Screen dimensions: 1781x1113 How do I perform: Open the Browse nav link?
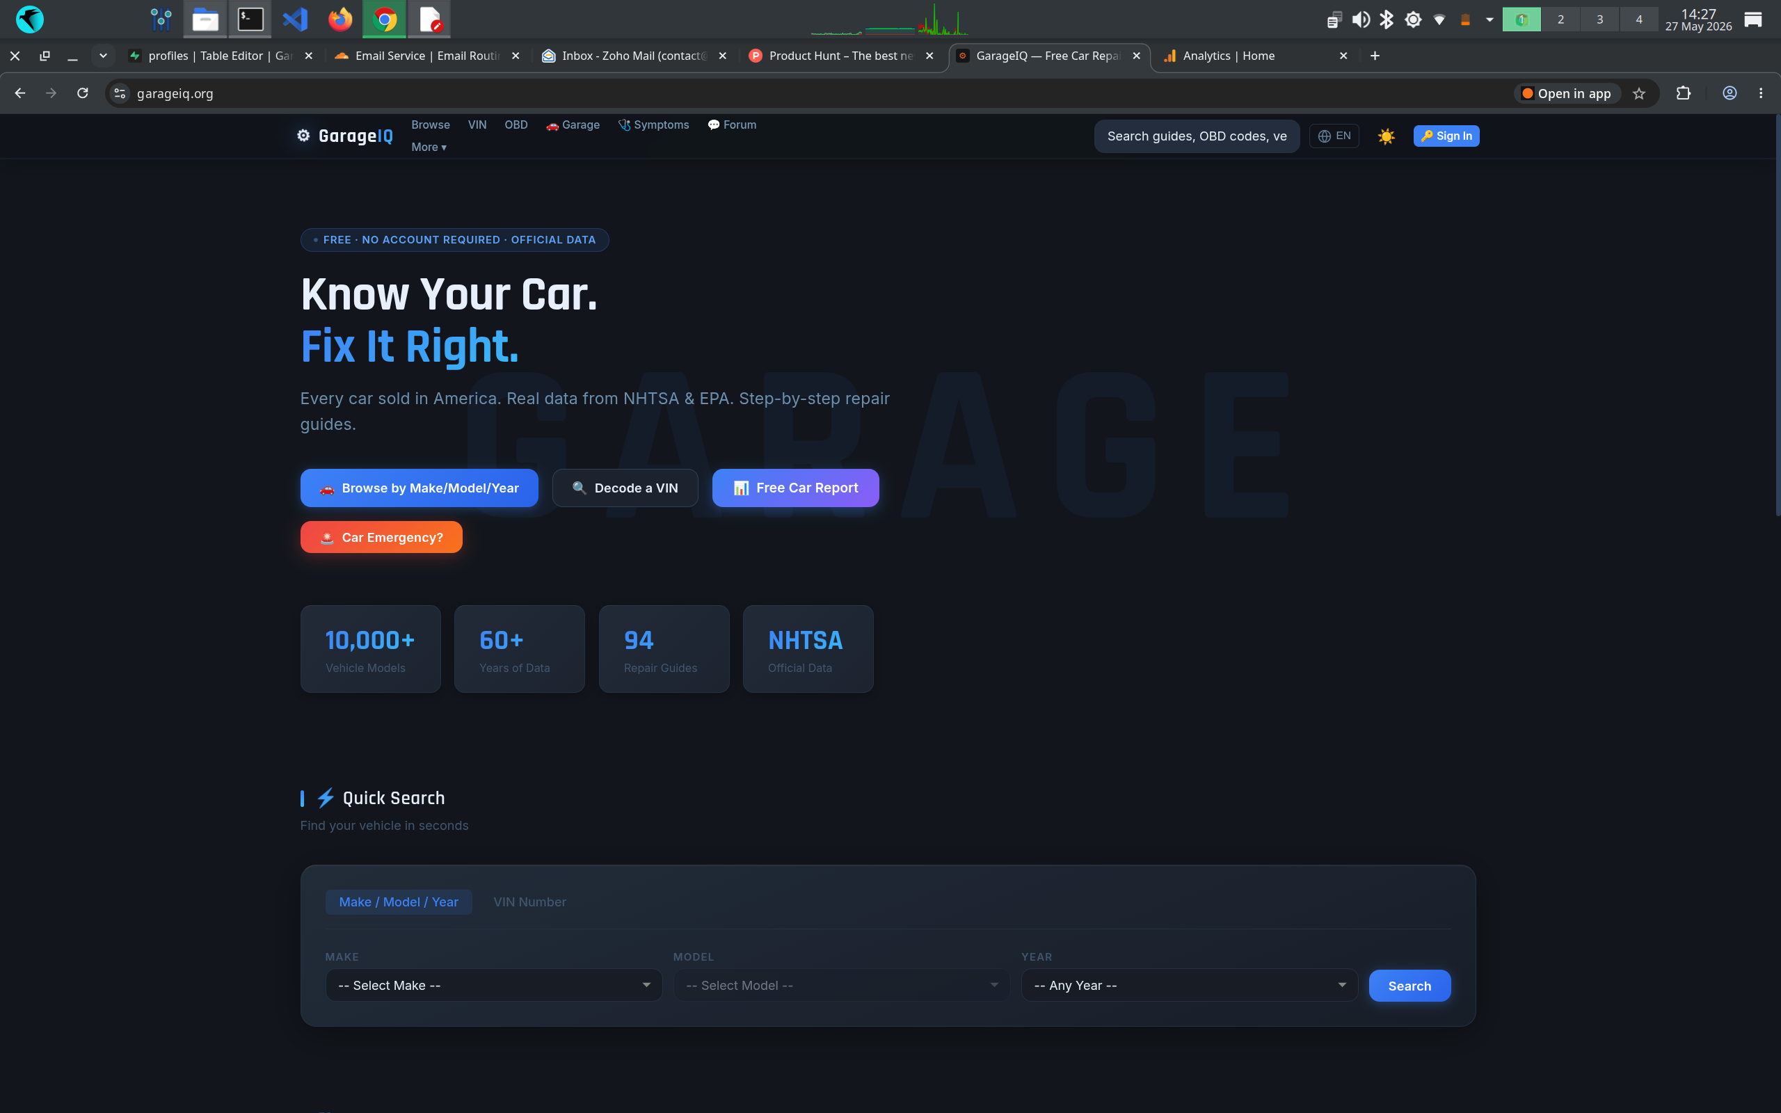pyautogui.click(x=431, y=125)
